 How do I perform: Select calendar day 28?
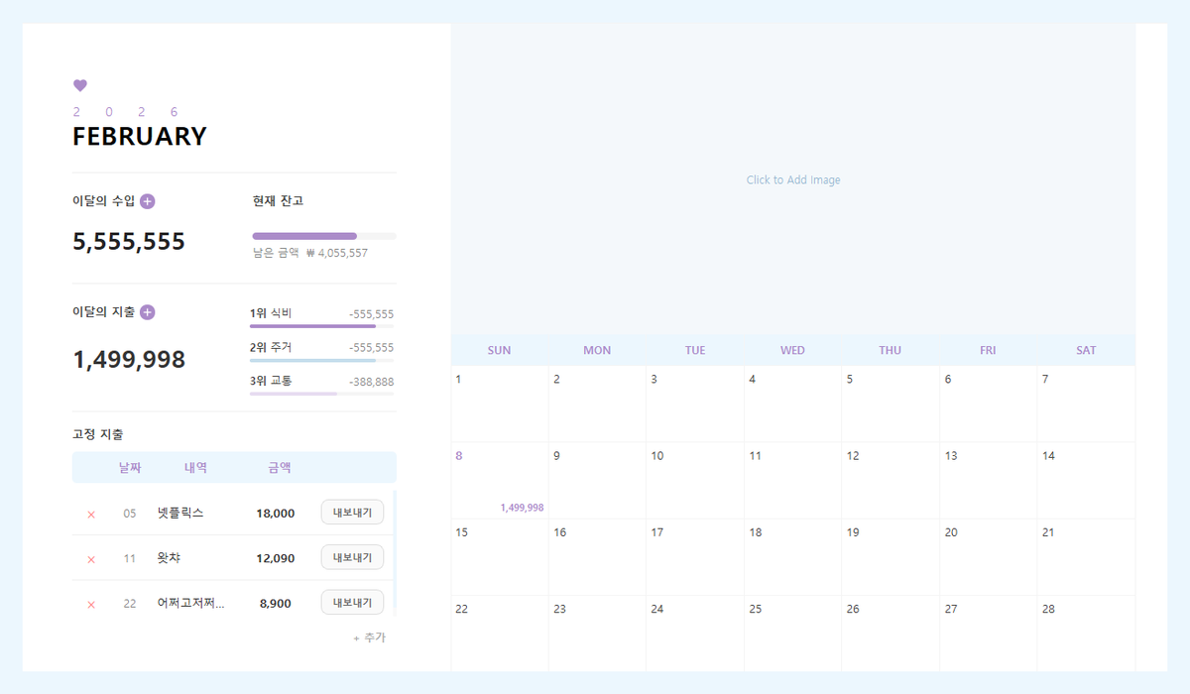pos(1087,634)
